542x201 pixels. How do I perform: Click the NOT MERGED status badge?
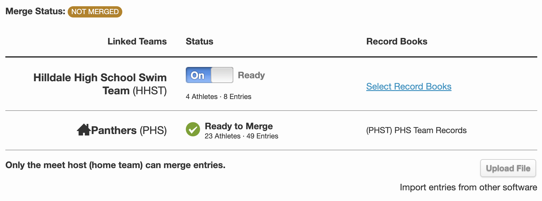95,12
